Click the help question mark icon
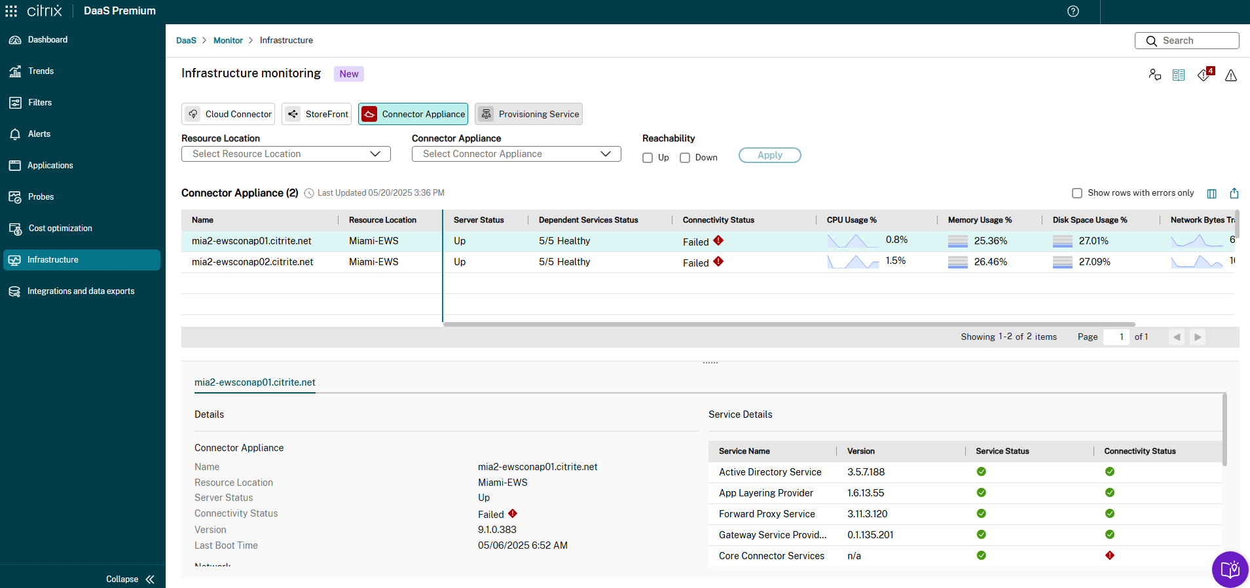1250x588 pixels. 1073,11
